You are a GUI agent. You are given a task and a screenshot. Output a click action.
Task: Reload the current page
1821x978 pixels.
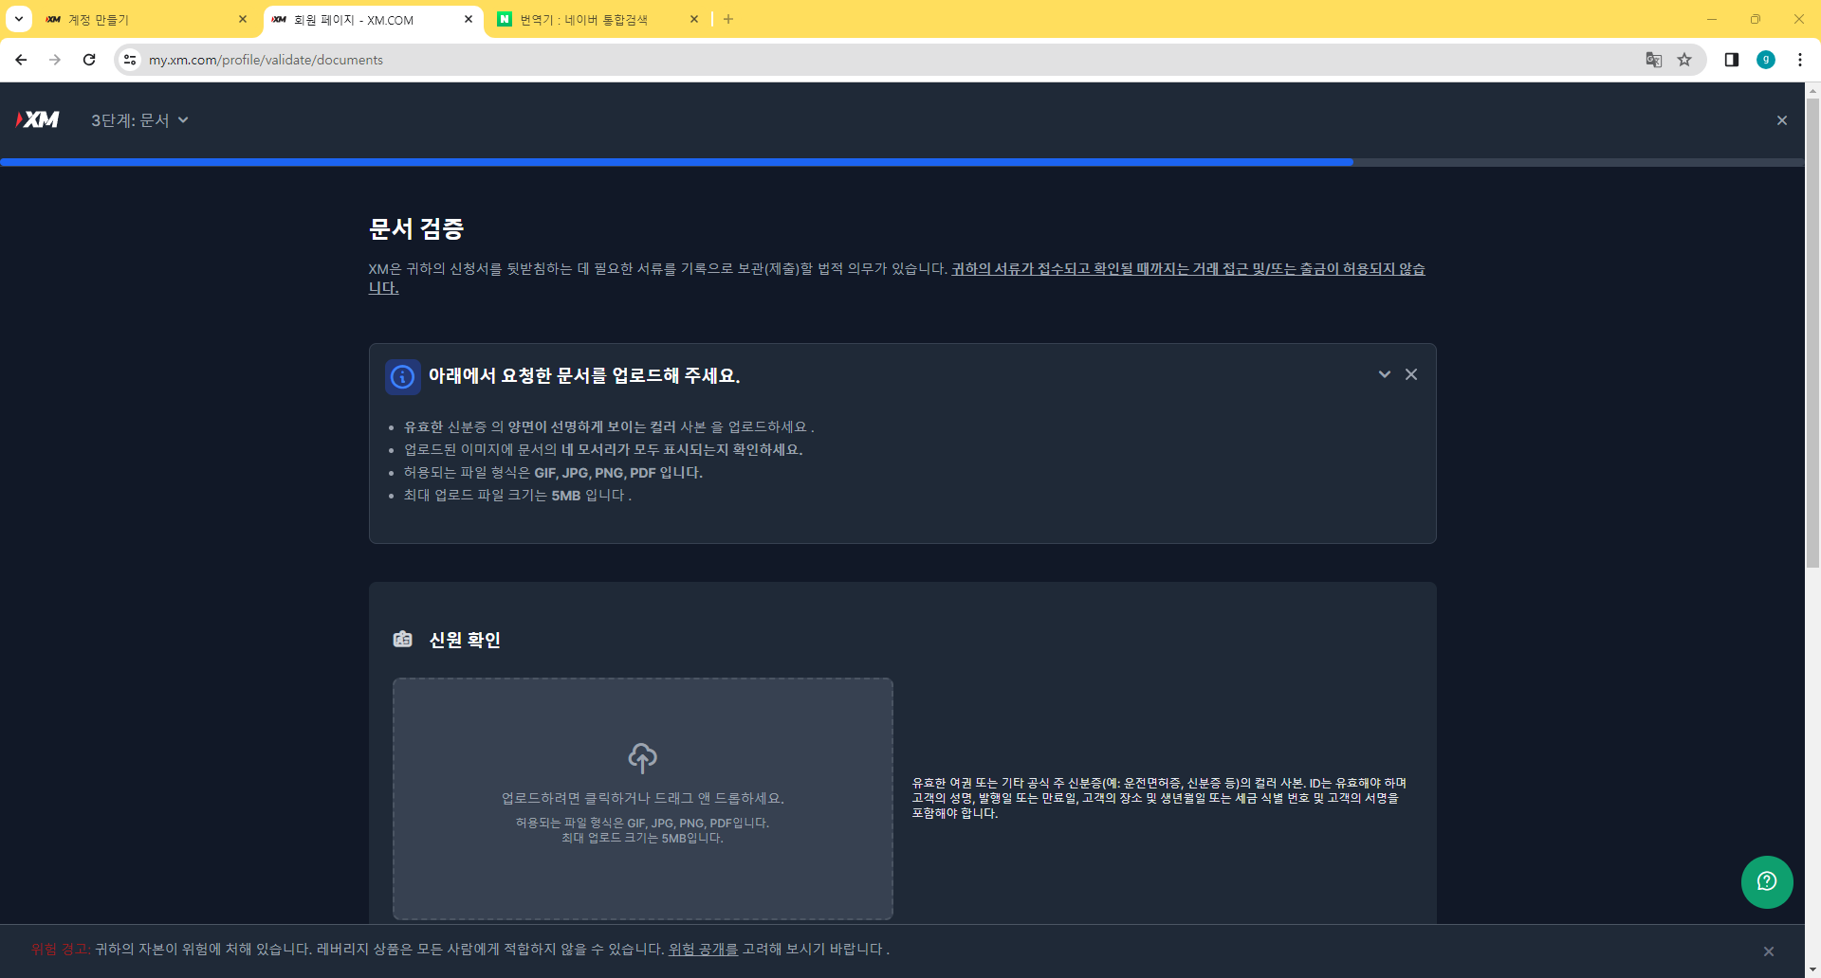coord(88,59)
